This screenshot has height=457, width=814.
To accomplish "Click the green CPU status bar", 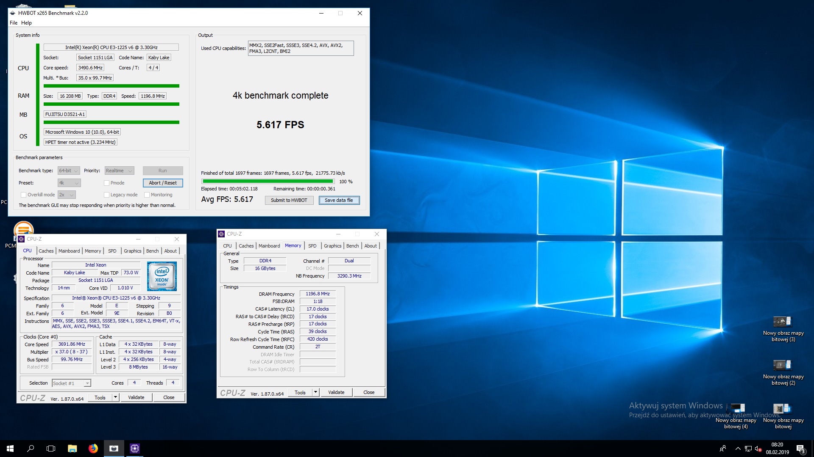I will (112, 86).
